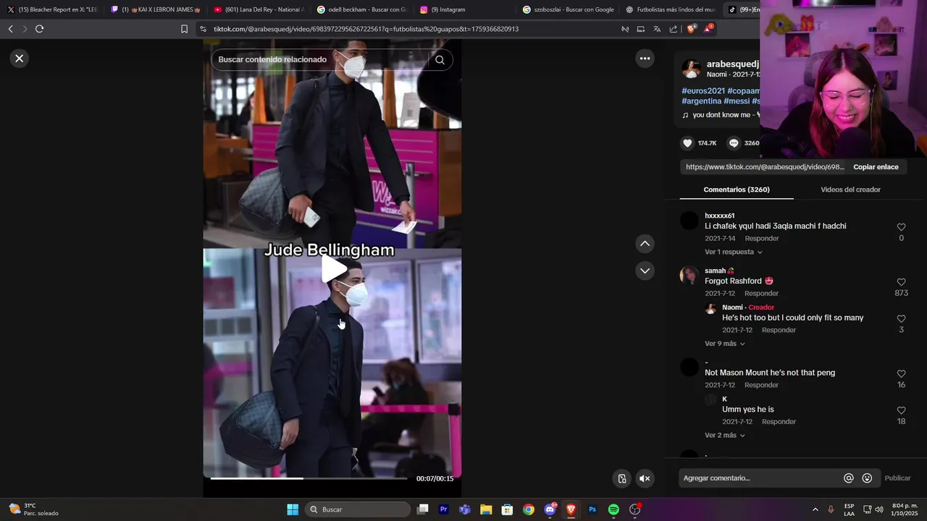The height and width of the screenshot is (521, 927).
Task: Switch to Videos del creador tab
Action: [x=850, y=190]
